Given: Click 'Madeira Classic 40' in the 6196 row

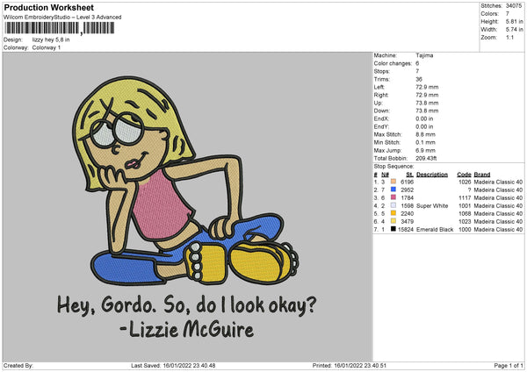Looking at the screenshot, I should click(498, 182).
